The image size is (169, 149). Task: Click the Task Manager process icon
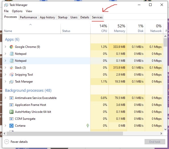[x=11, y=82]
